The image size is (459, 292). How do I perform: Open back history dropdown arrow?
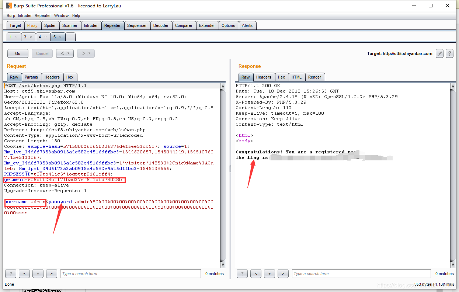[x=69, y=53]
